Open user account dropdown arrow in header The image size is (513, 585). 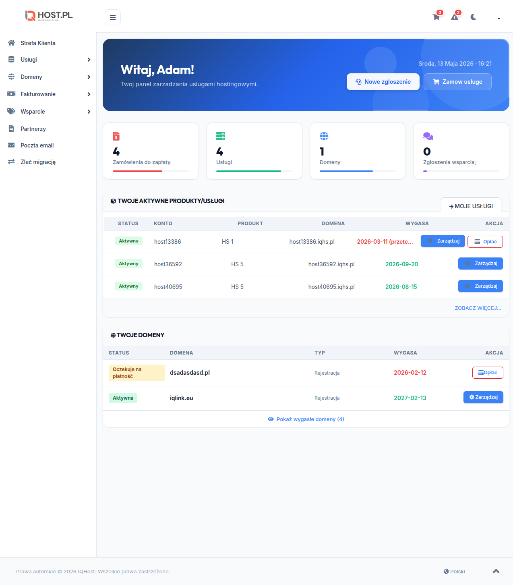point(499,18)
